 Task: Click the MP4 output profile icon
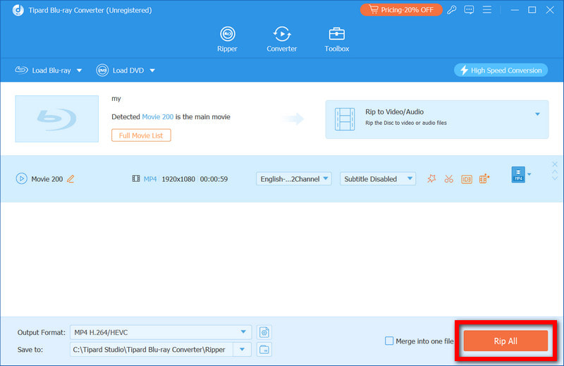pyautogui.click(x=518, y=175)
